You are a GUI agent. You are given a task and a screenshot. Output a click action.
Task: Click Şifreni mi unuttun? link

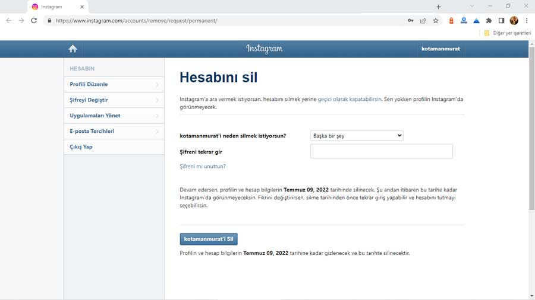pyautogui.click(x=203, y=167)
